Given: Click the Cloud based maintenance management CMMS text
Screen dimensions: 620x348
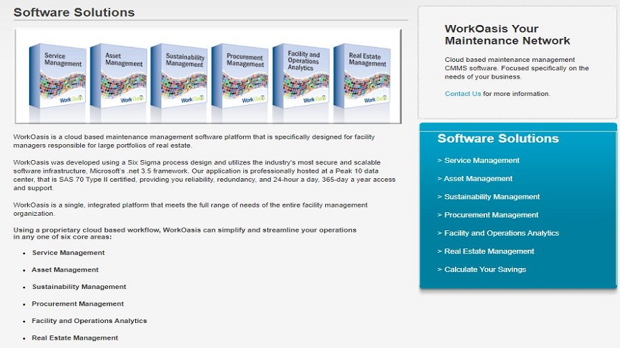Looking at the screenshot, I should (x=517, y=68).
